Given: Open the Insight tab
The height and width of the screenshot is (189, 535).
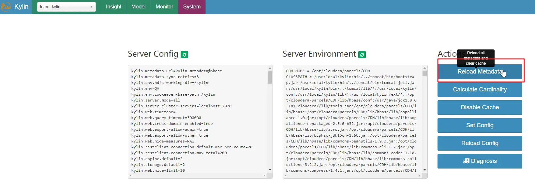Looking at the screenshot, I should click(113, 7).
